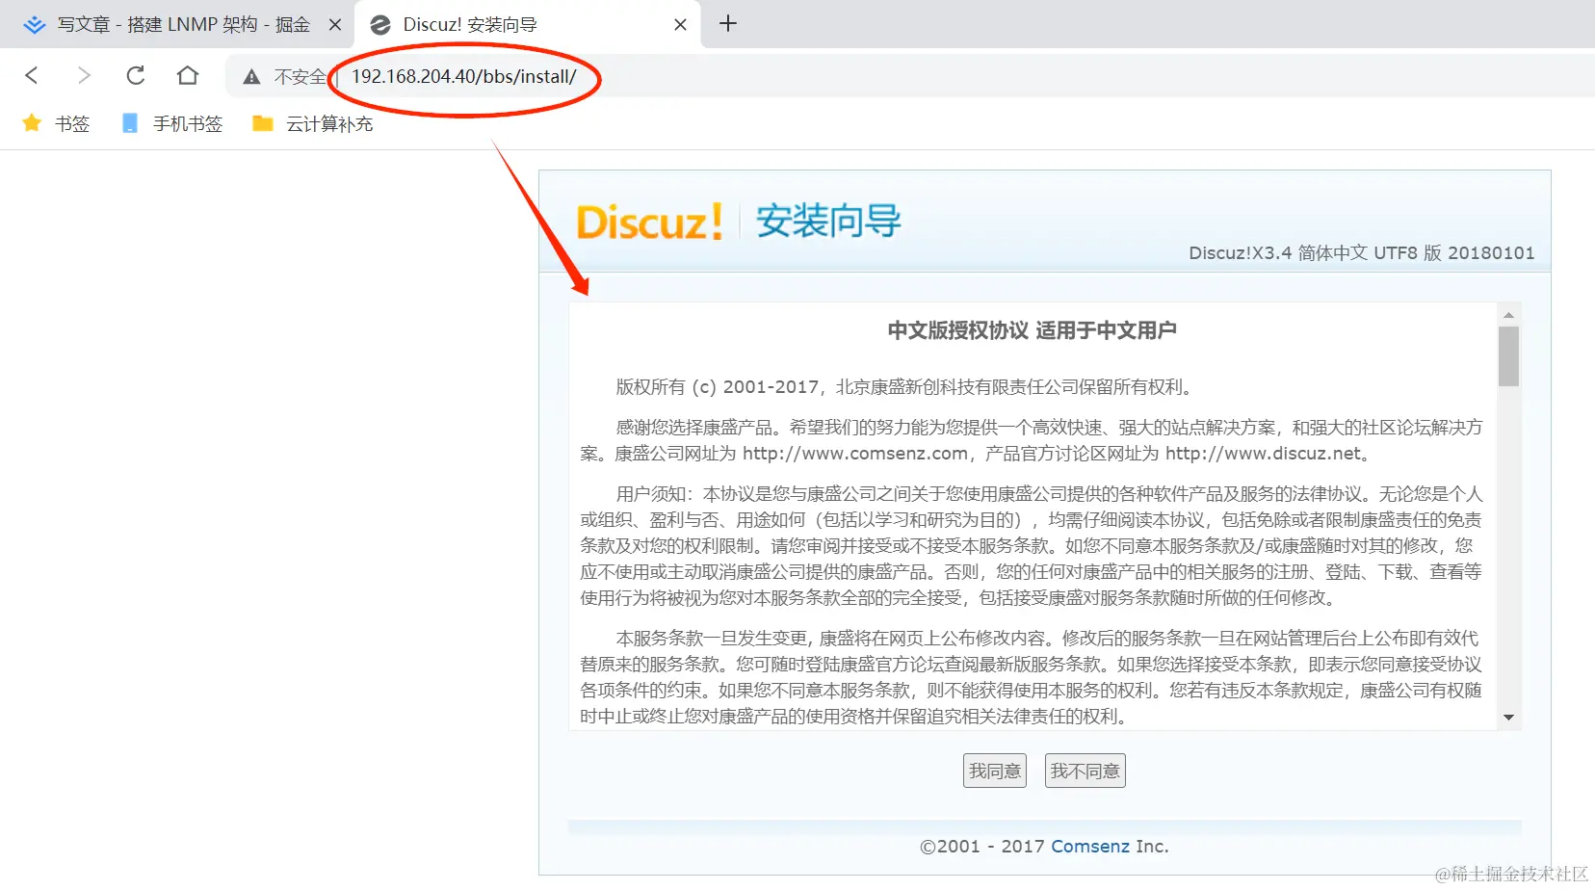1595x890 pixels.
Task: Open the Comsenz link in the footer
Action: coord(1090,847)
